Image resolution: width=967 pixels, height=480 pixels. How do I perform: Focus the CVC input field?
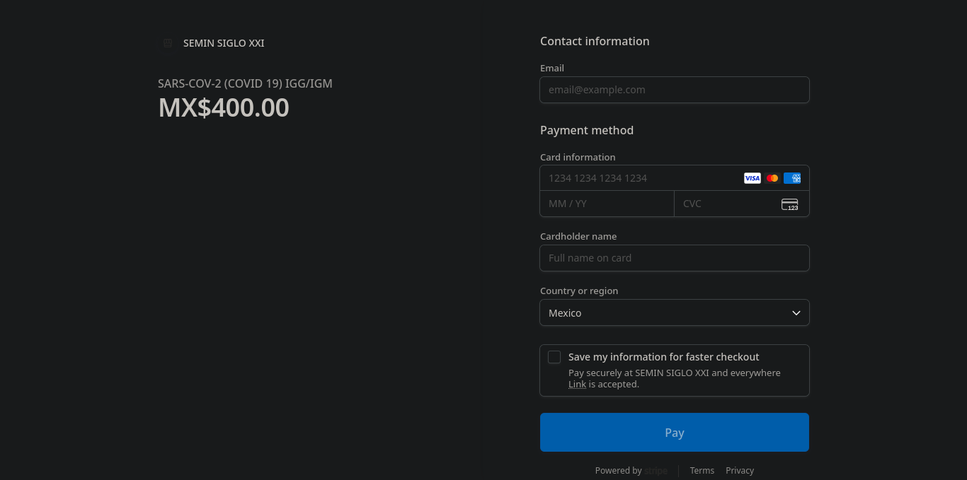[722, 204]
